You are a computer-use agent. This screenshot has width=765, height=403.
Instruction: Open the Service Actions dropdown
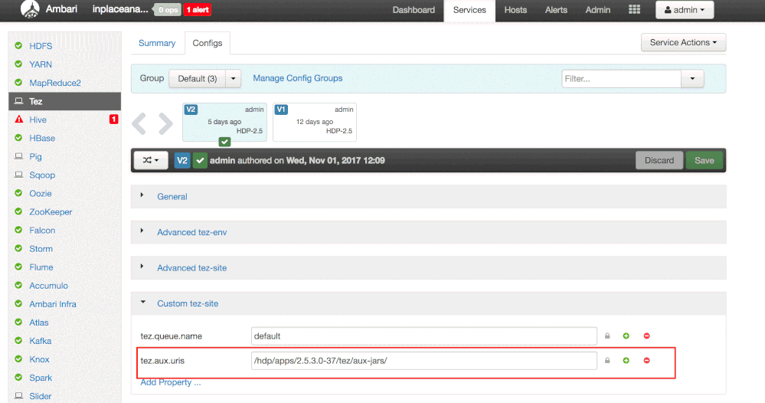pos(683,43)
